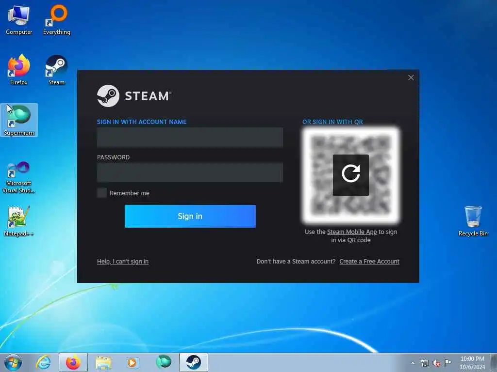Launch Internet Explorer from taskbar
The height and width of the screenshot is (372, 497).
43,362
